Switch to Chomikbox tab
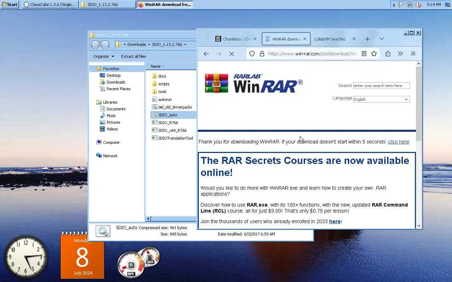The height and width of the screenshot is (282, 452). [233, 39]
